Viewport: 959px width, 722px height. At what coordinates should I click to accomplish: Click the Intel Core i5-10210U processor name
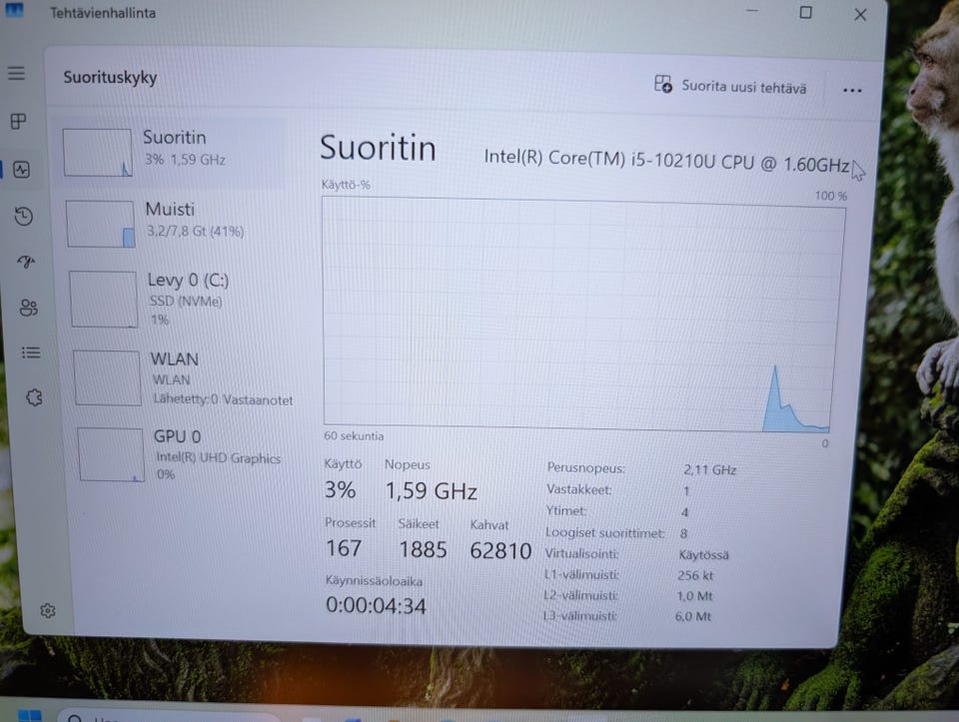click(666, 160)
